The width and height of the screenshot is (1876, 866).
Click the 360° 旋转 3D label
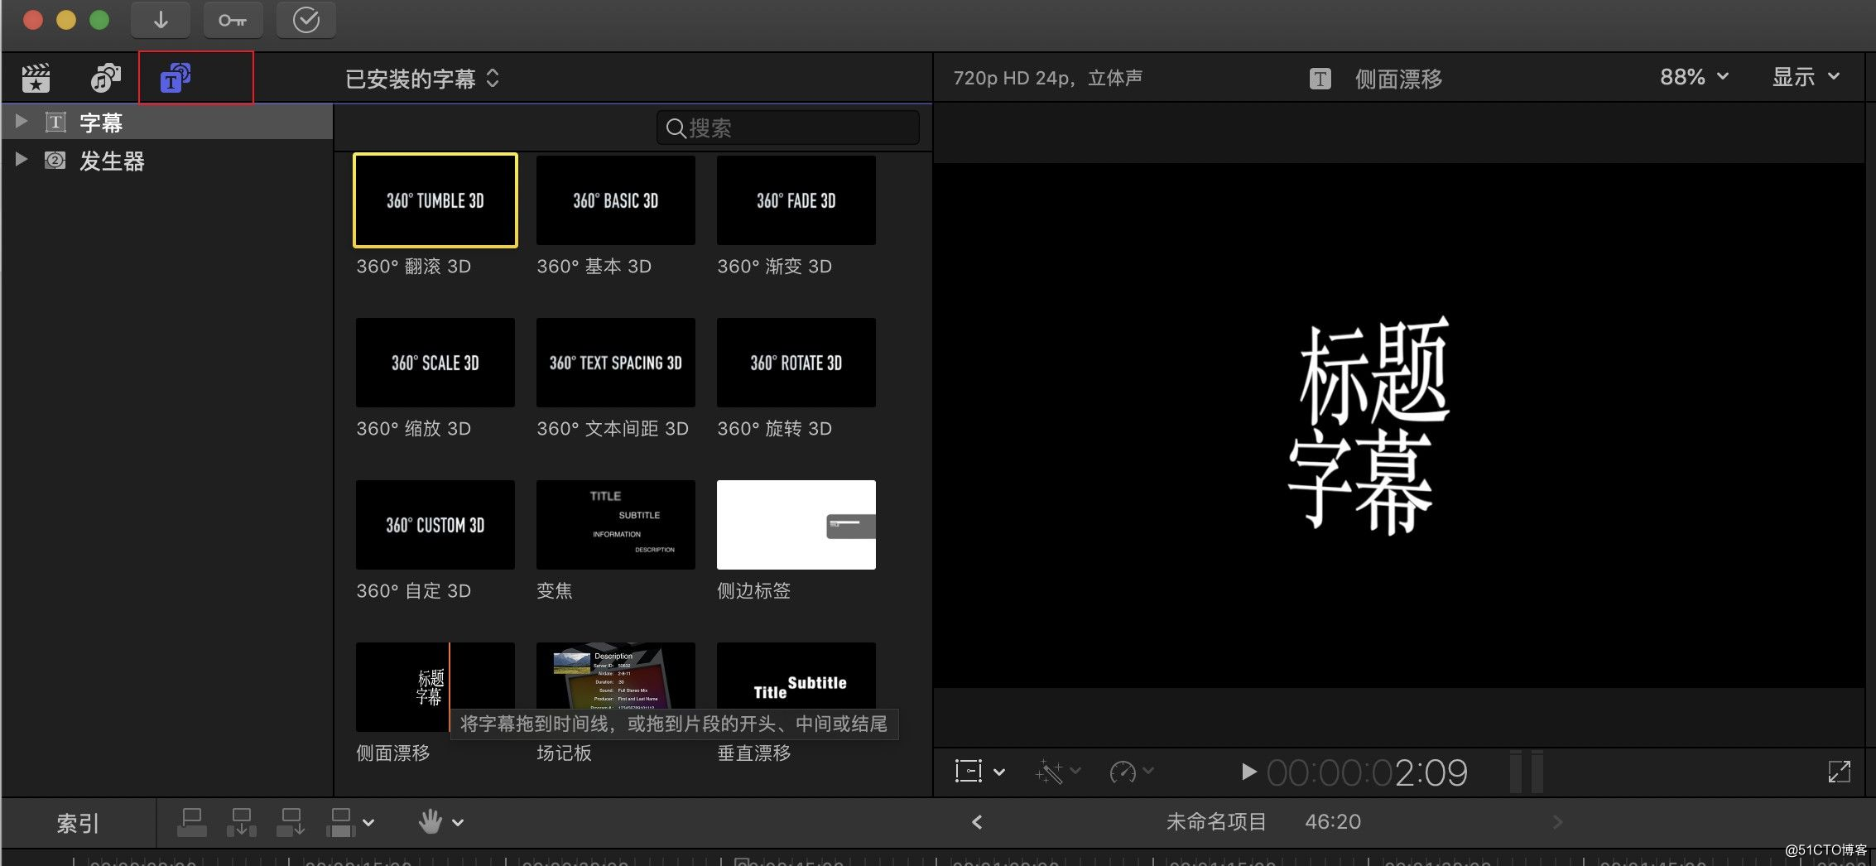click(x=775, y=429)
